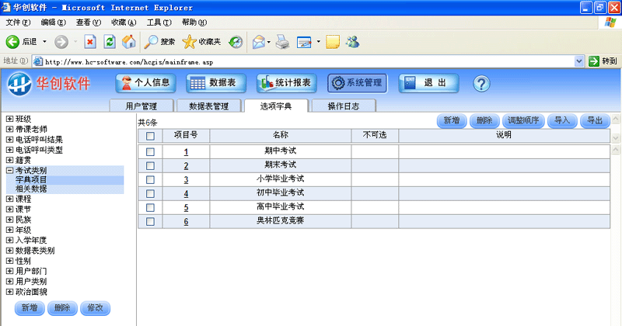The width and height of the screenshot is (622, 326).
Task: Click the Stop loading icon
Action: (x=90, y=42)
